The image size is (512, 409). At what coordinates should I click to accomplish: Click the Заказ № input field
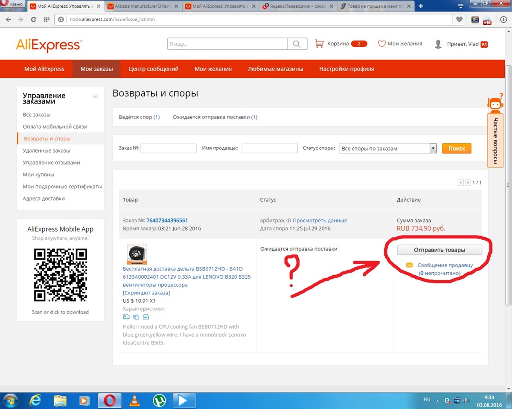(x=169, y=148)
